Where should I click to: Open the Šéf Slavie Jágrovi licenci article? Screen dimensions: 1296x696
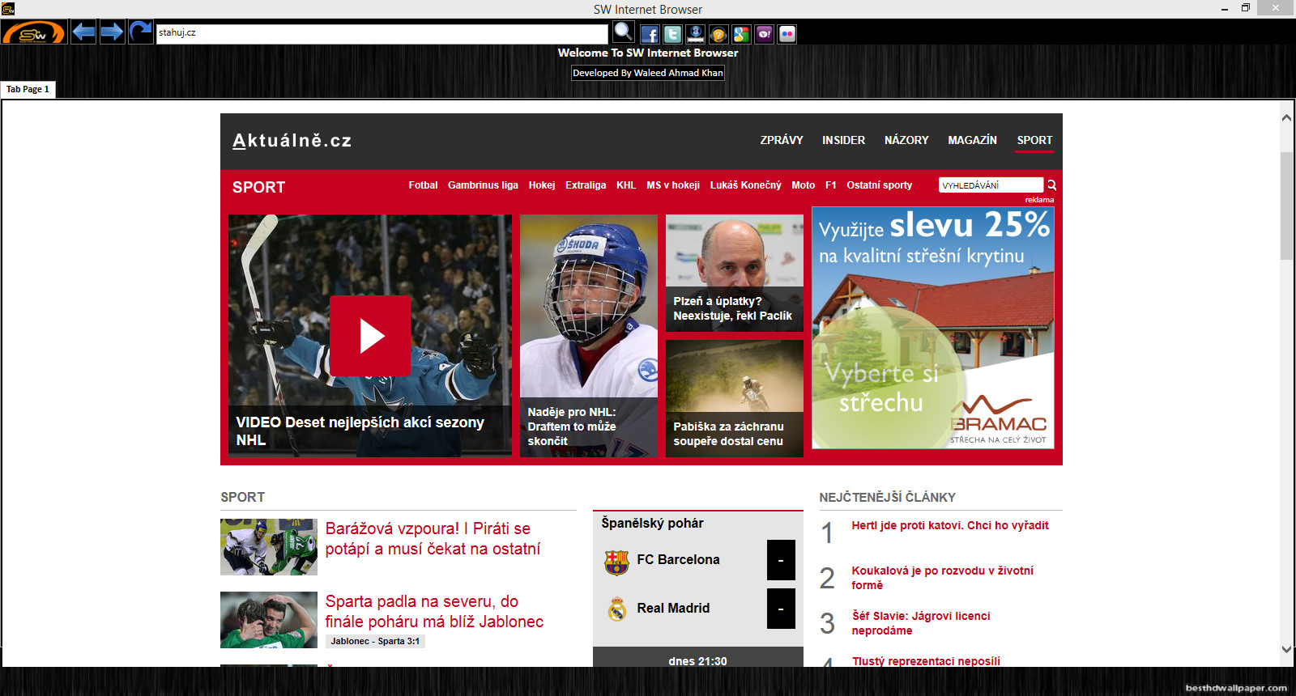pos(921,623)
